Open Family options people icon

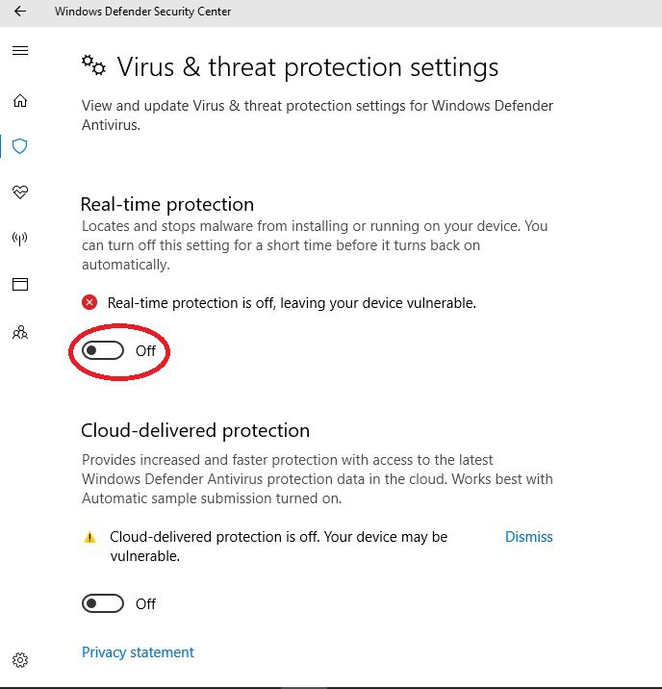click(20, 332)
